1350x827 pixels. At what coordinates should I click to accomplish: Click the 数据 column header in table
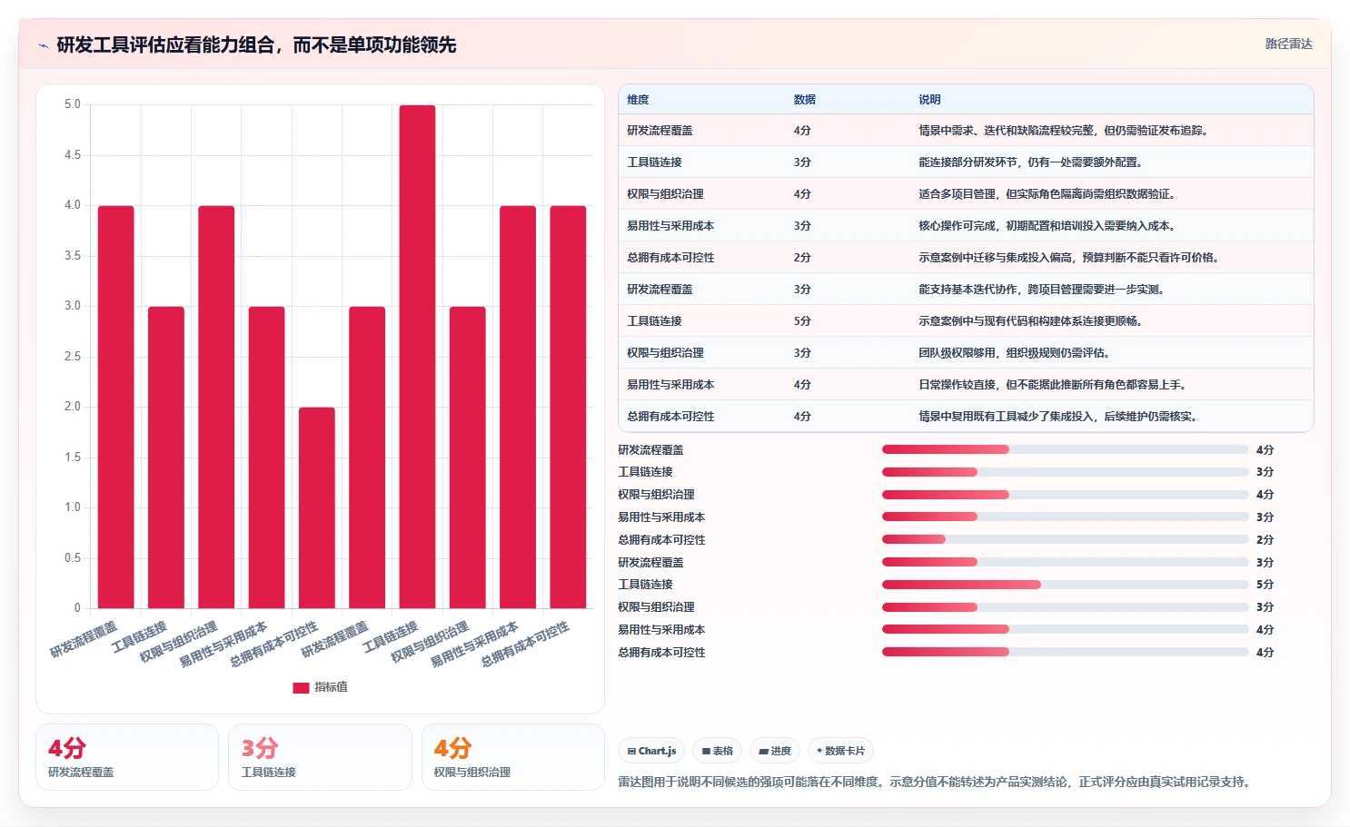[804, 100]
